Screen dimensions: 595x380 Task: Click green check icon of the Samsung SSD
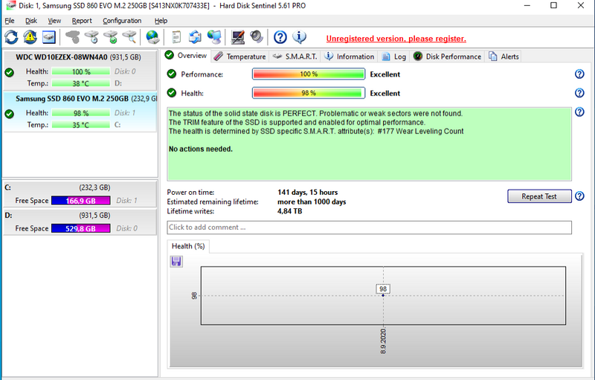(x=10, y=114)
